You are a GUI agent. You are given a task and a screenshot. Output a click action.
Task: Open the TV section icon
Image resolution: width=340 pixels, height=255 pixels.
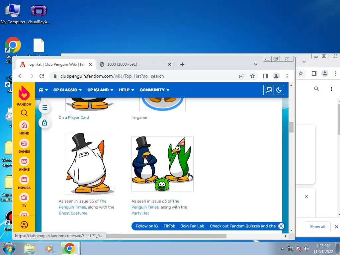point(24,198)
